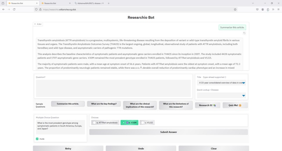Copy the bot message with copy icon

click(244, 33)
